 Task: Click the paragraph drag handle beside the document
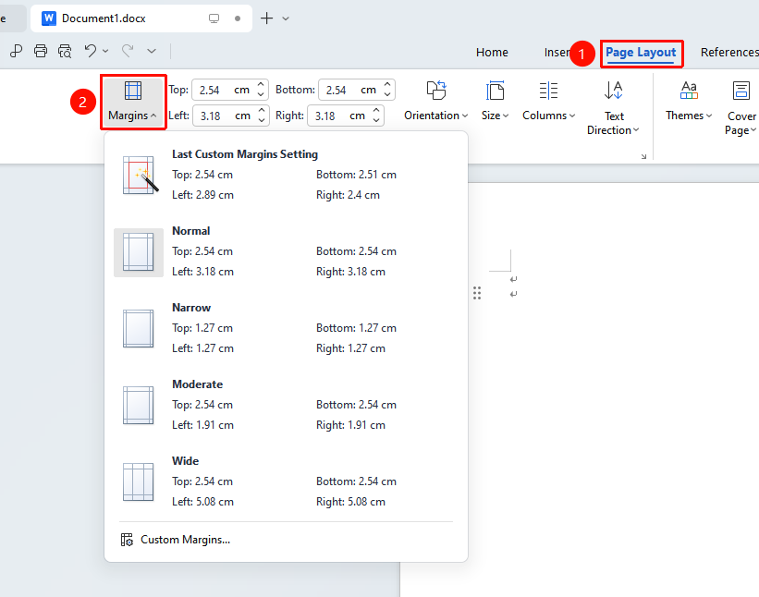pos(477,293)
